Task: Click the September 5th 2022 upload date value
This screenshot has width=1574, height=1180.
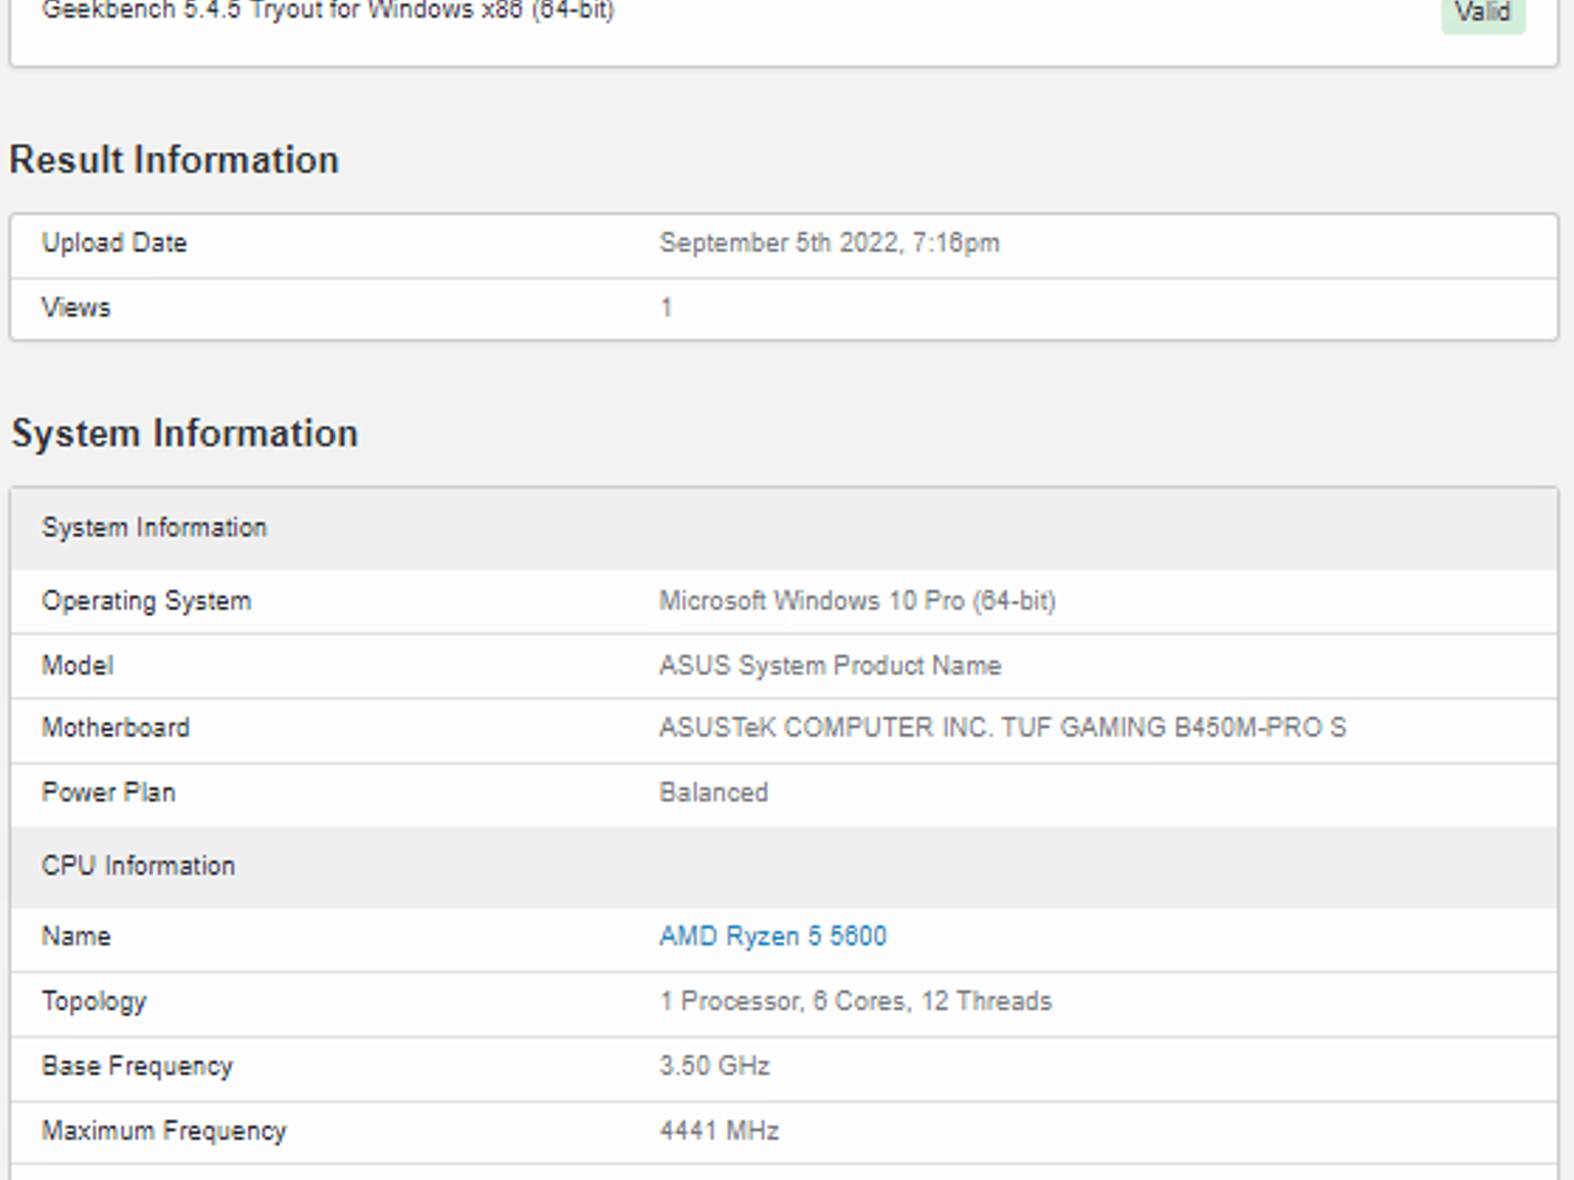Action: (x=829, y=243)
